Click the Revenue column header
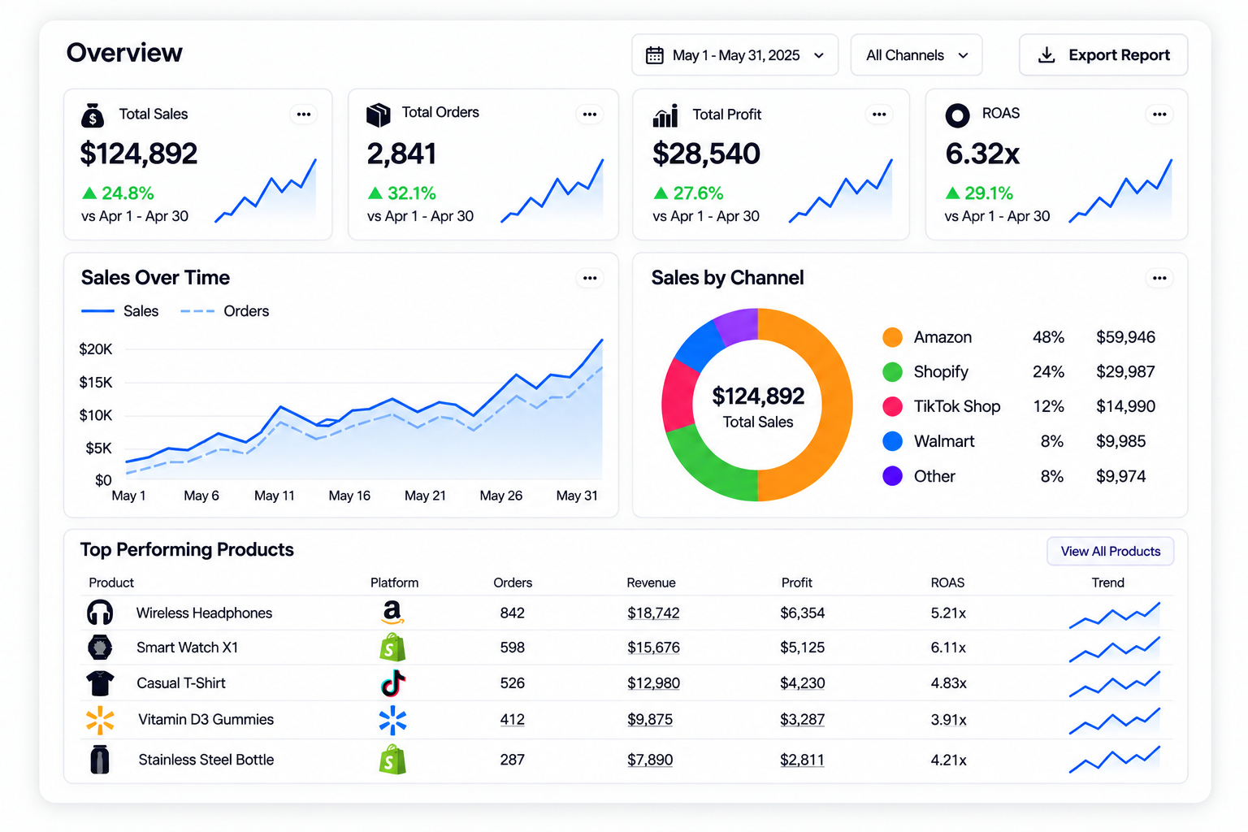 651,583
